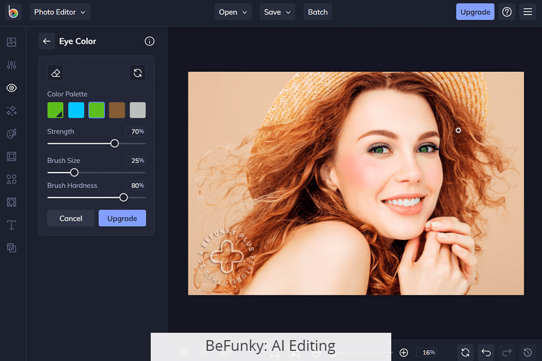Open the edit history icon

(x=527, y=353)
